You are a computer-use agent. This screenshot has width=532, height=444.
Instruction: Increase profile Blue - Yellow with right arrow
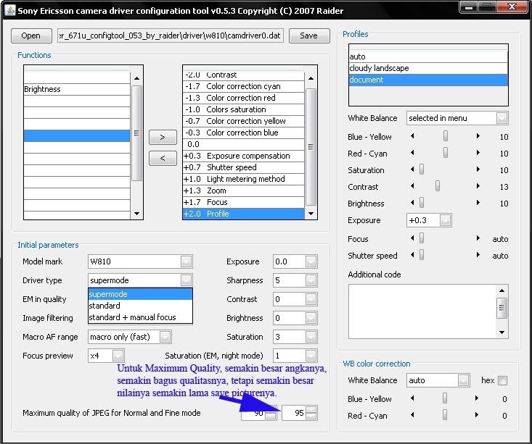pyautogui.click(x=478, y=136)
